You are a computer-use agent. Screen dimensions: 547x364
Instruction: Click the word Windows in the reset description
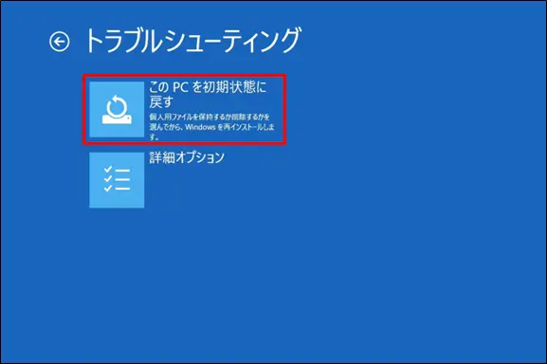click(200, 127)
